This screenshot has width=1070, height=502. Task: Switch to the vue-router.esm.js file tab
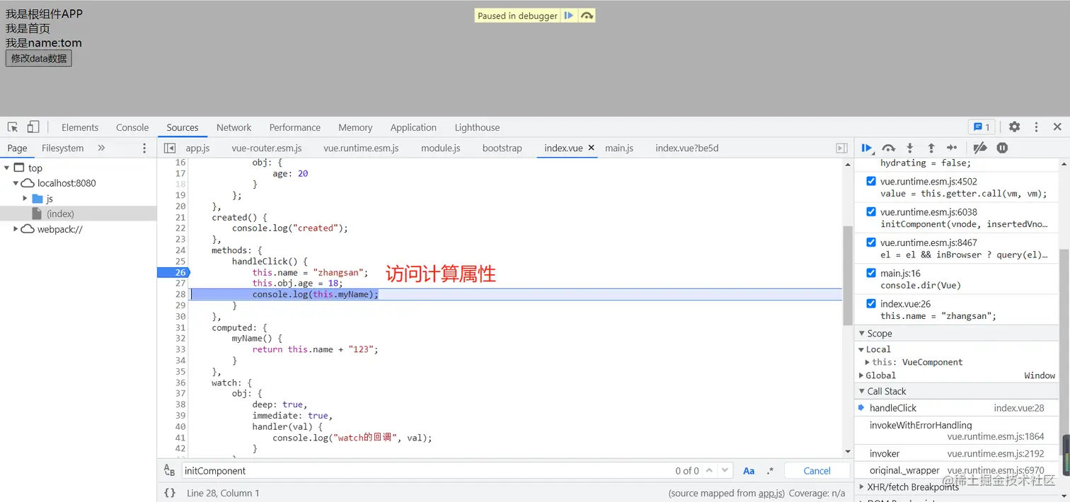pos(267,148)
